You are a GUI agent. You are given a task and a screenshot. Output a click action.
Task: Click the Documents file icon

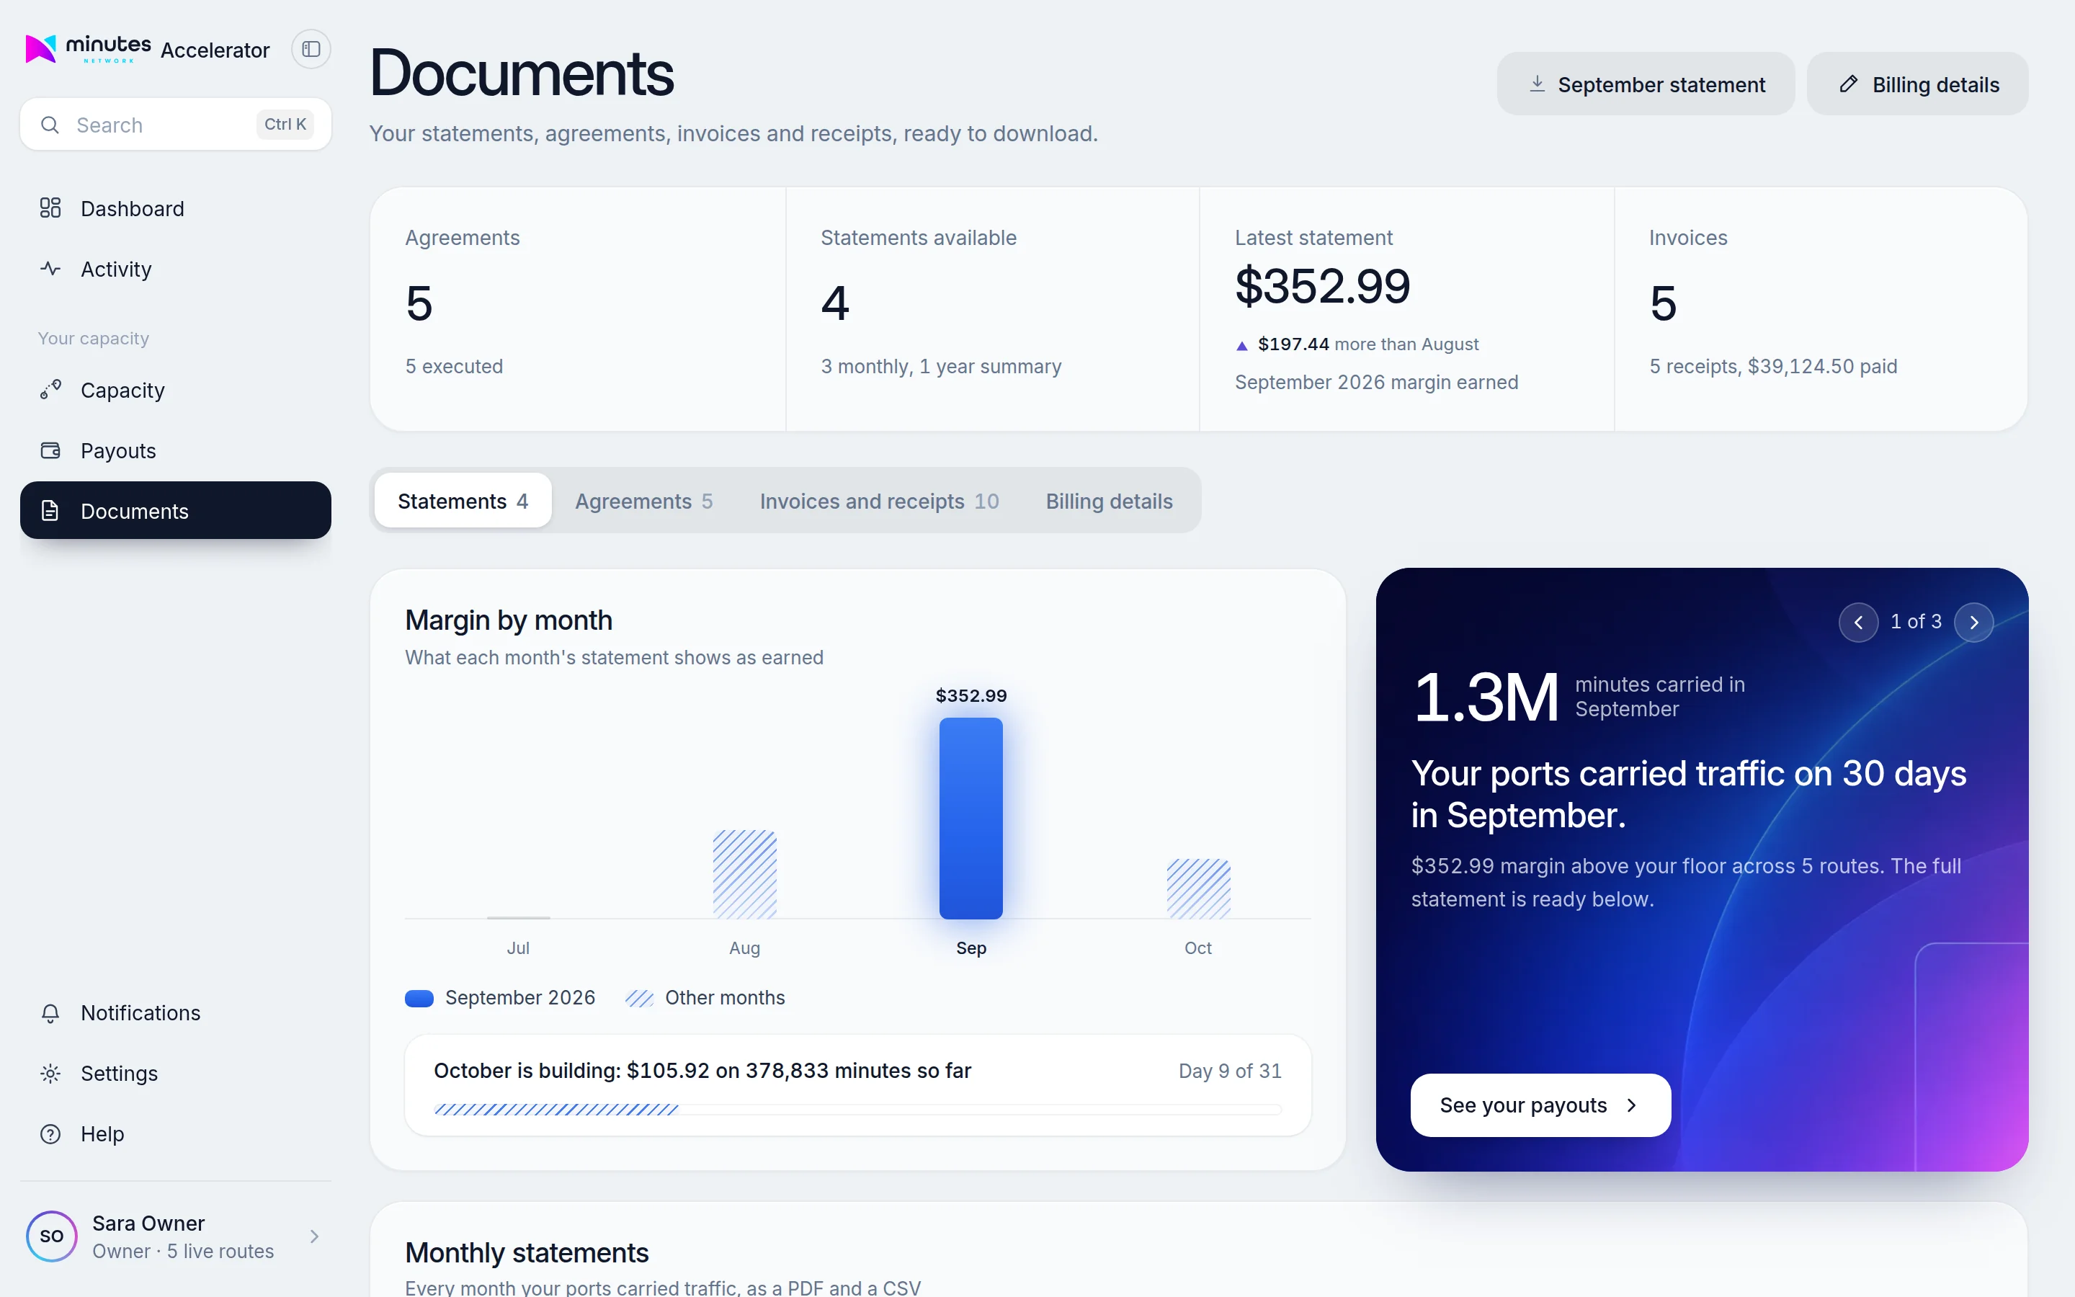point(50,510)
